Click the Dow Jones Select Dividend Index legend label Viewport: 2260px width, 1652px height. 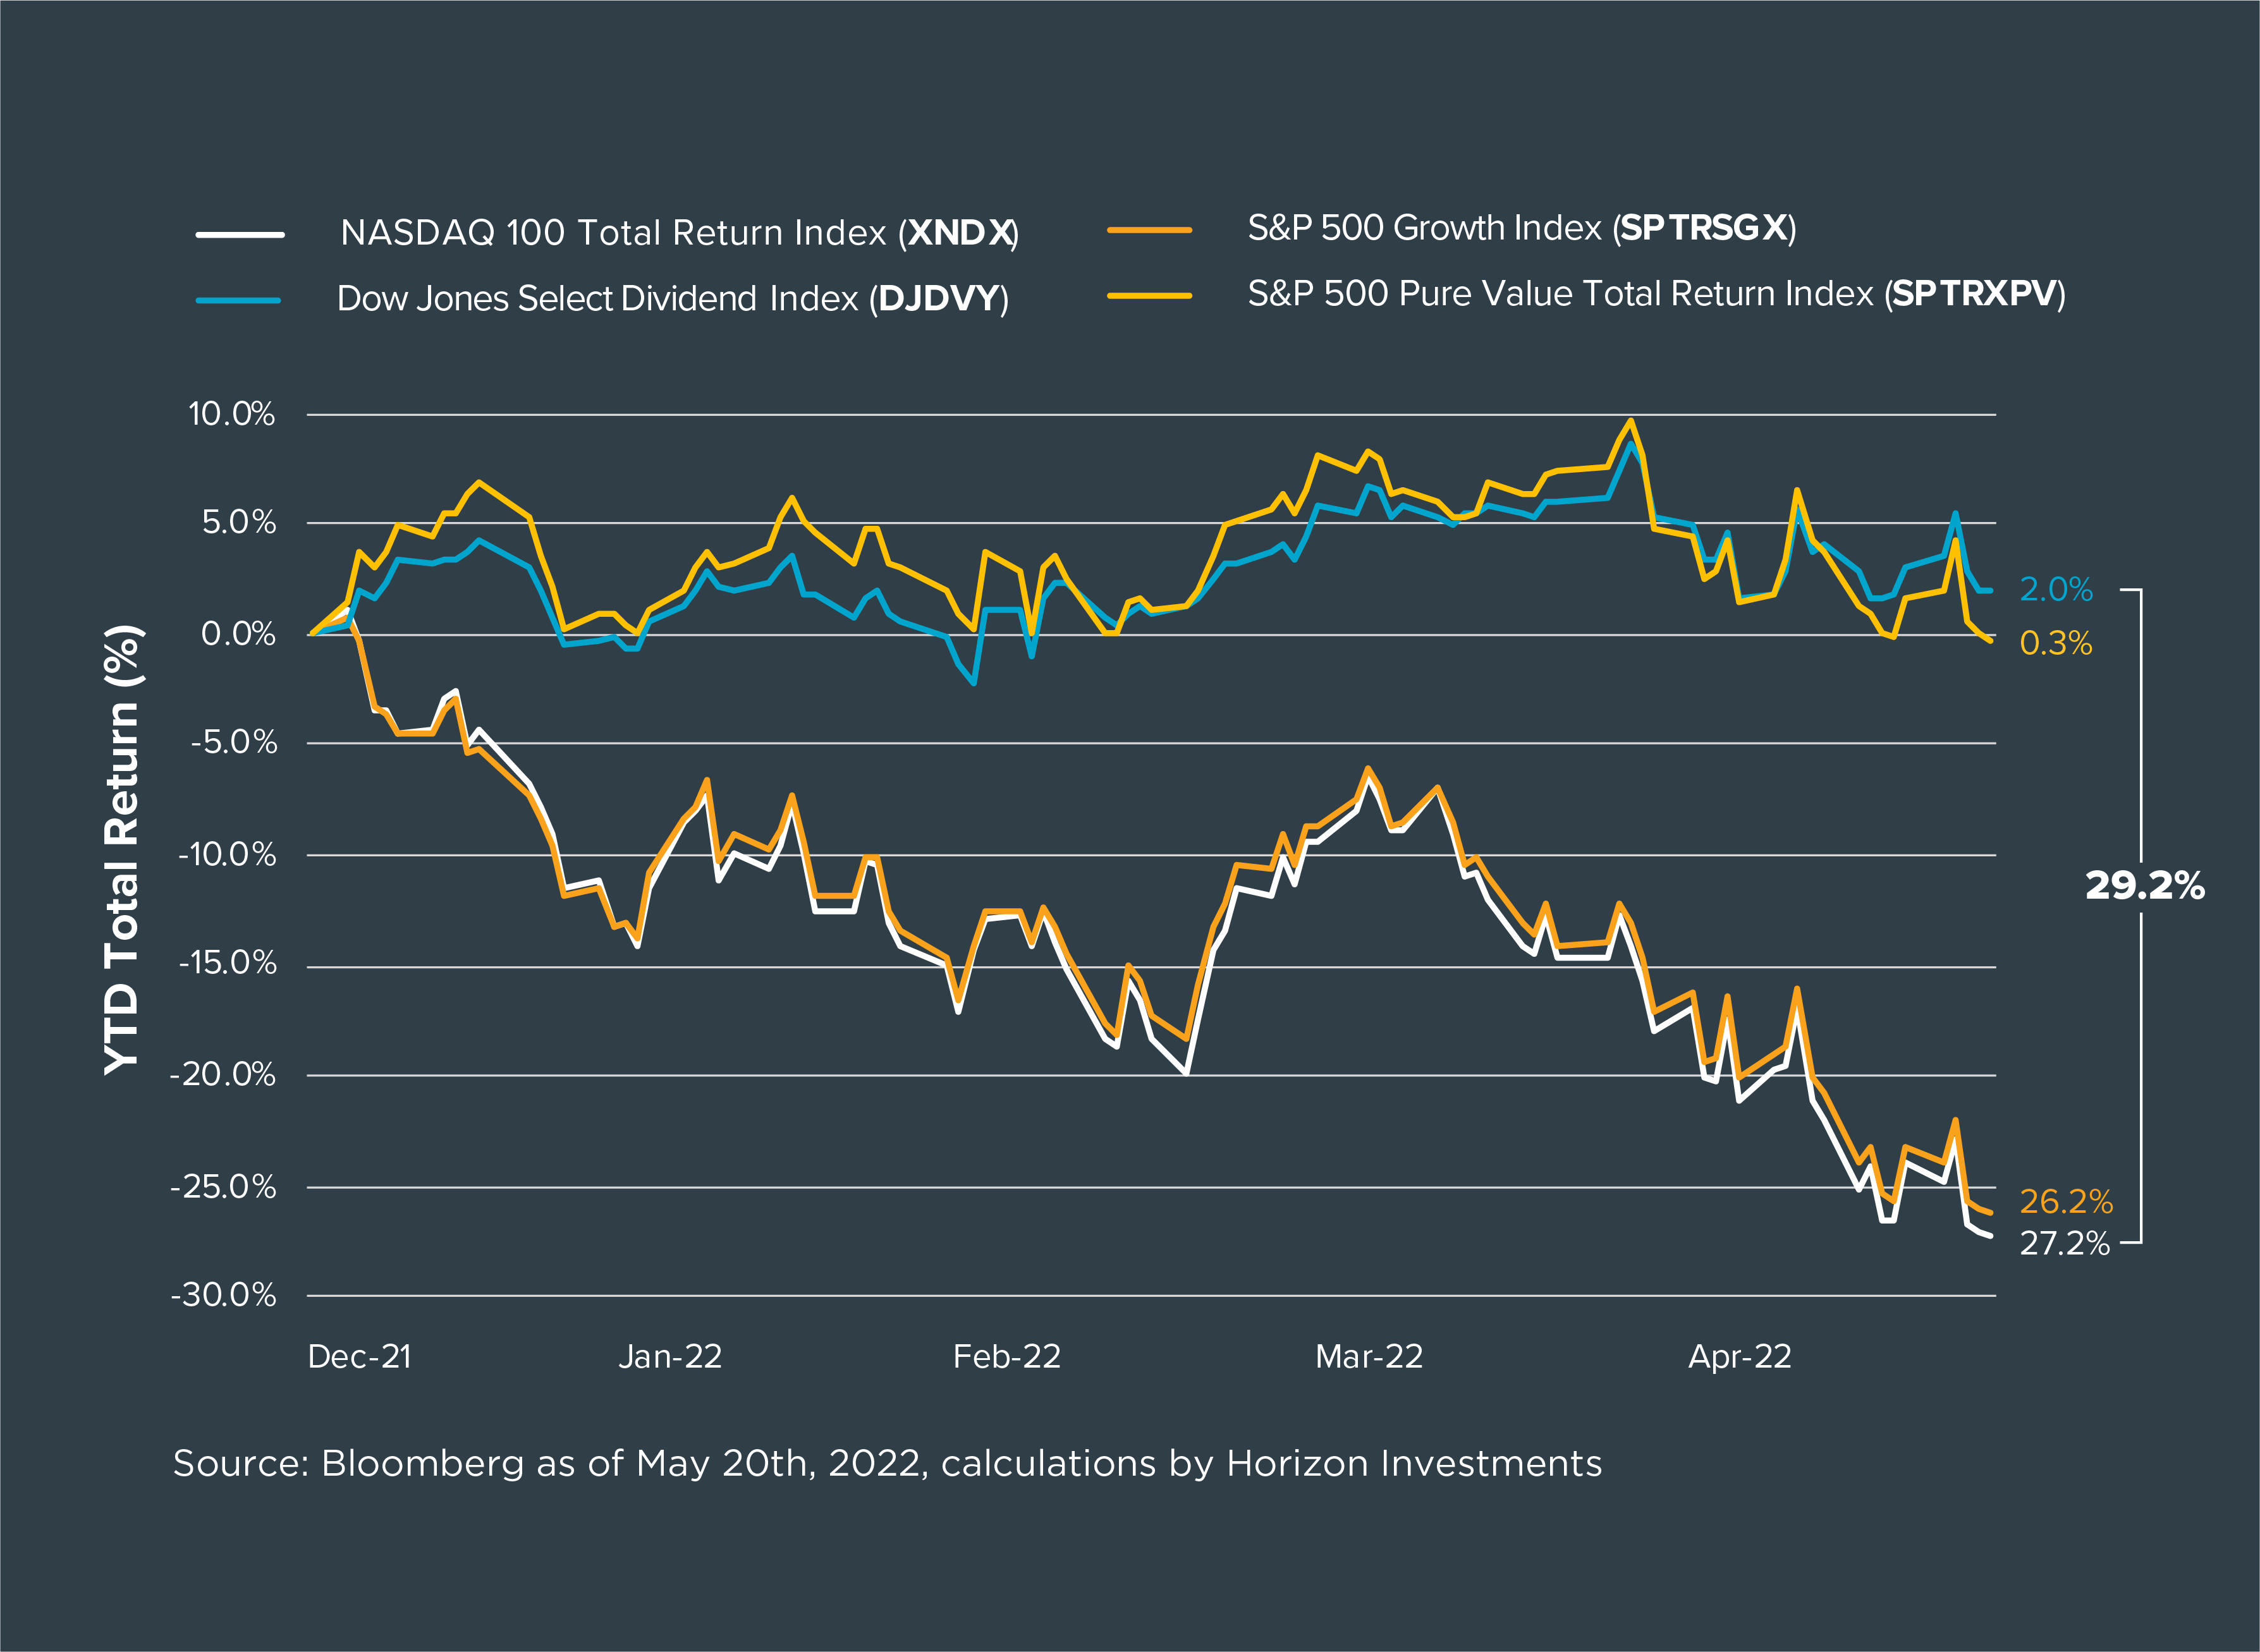(672, 299)
